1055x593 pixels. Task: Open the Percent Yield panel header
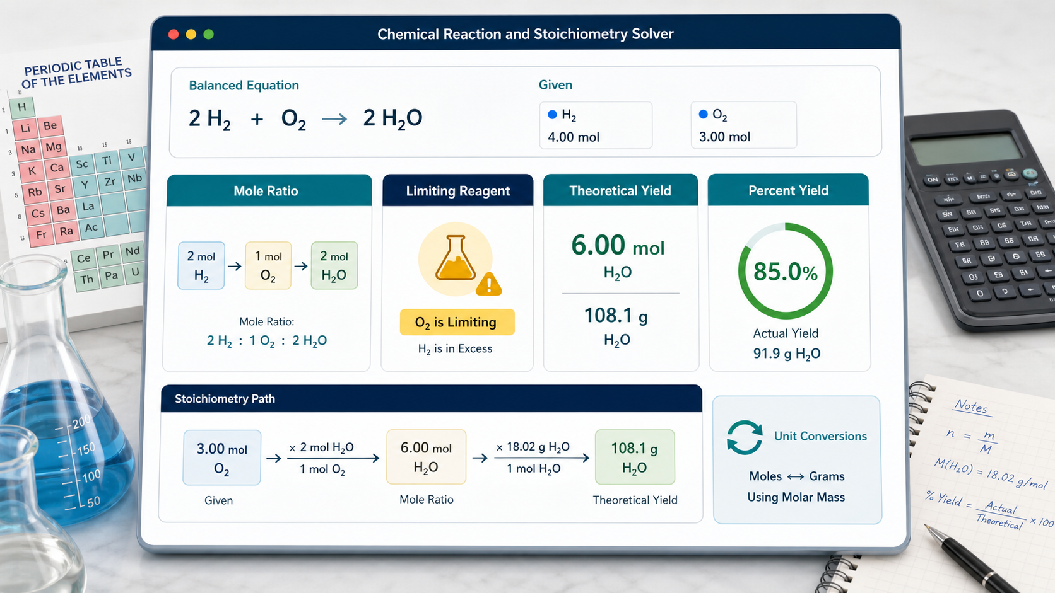[x=789, y=190]
